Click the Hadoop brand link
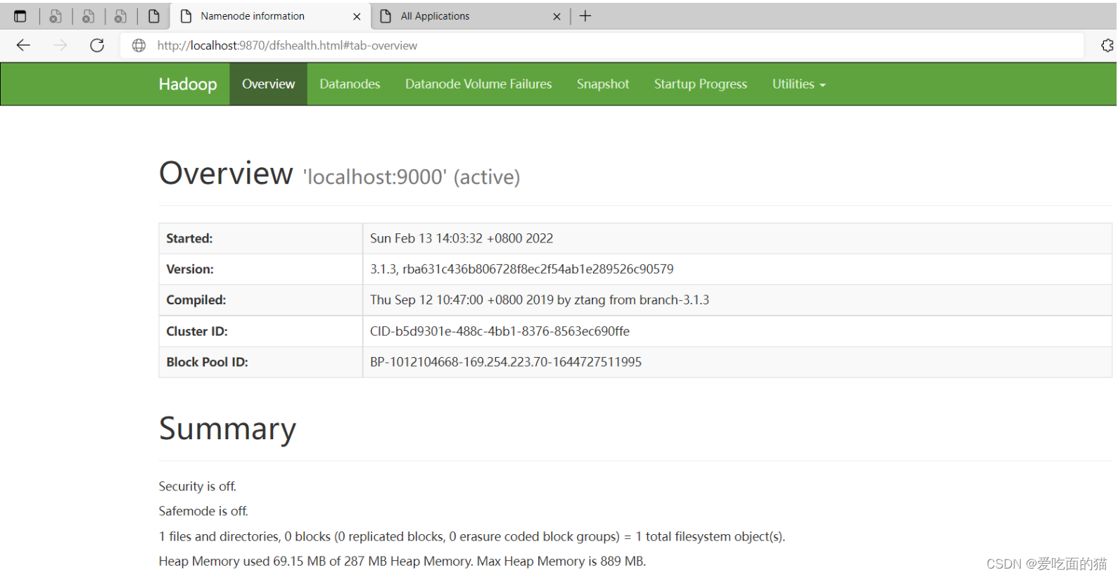This screenshot has height=577, width=1118. pos(188,84)
